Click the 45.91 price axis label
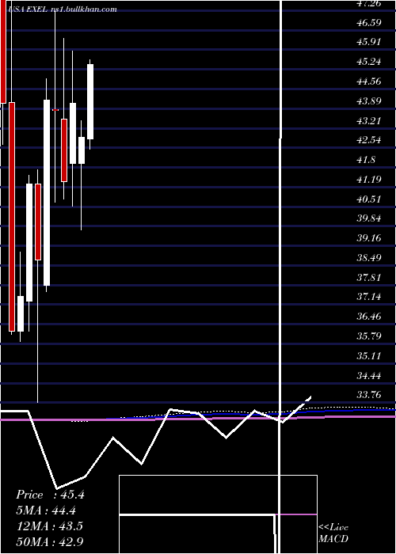This screenshot has height=554, width=396. (369, 42)
